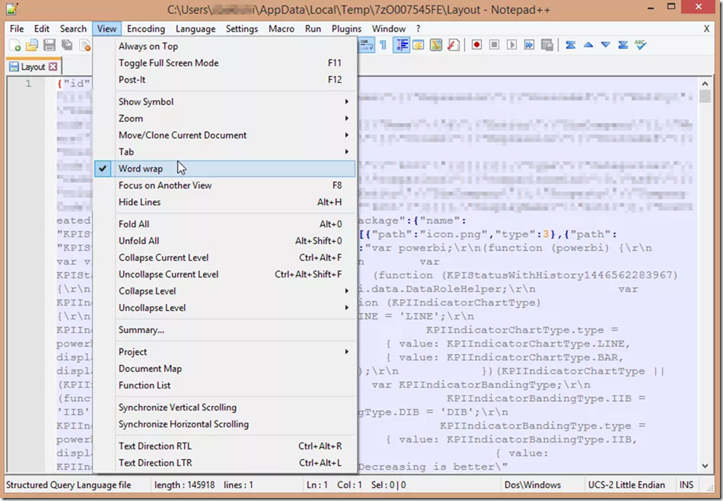Expand the Collapse Level submenu
This screenshot has height=501, width=723.
point(225,291)
